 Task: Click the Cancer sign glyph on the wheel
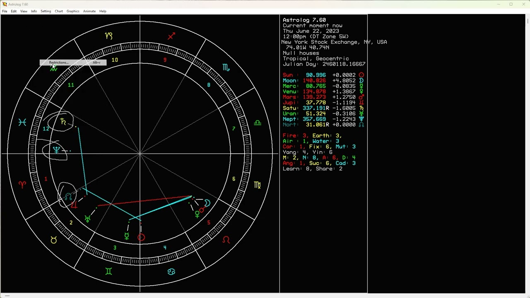point(171,272)
